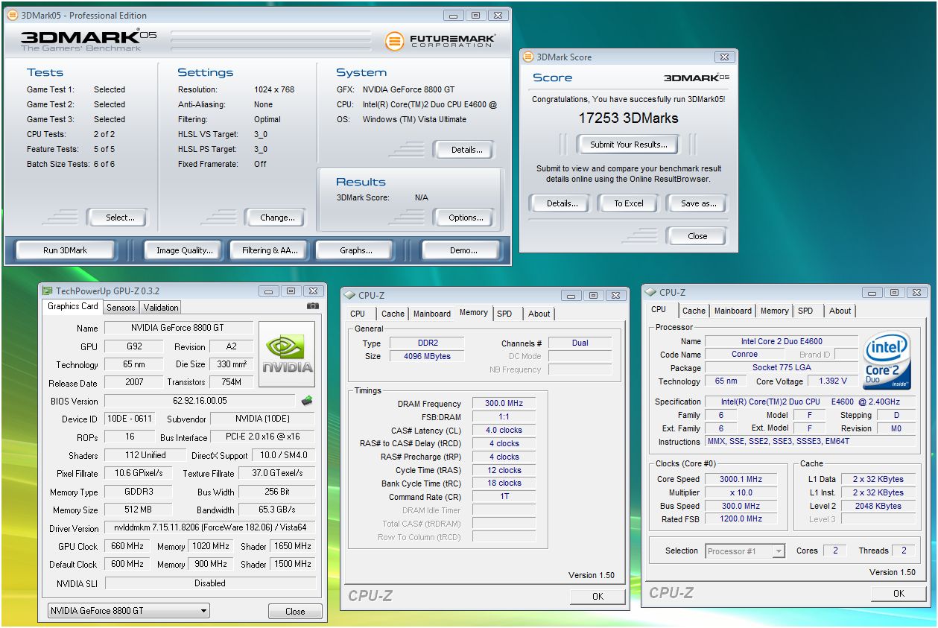Click Change button under Settings

tap(277, 218)
